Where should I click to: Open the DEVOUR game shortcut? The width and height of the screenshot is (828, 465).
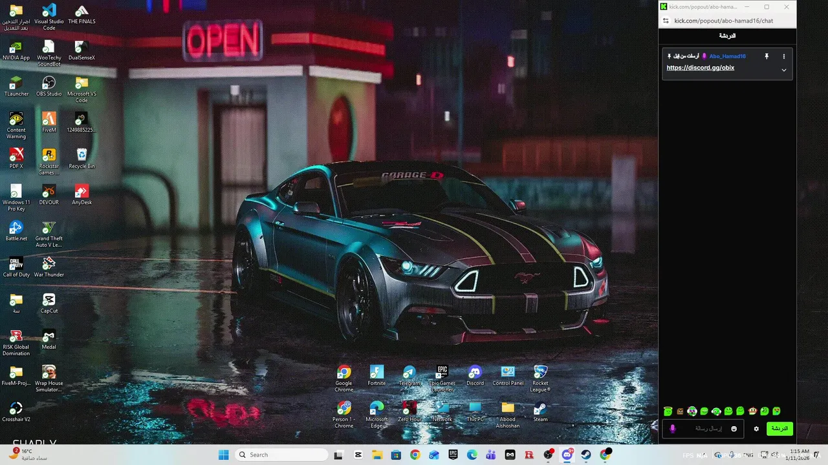click(x=49, y=195)
